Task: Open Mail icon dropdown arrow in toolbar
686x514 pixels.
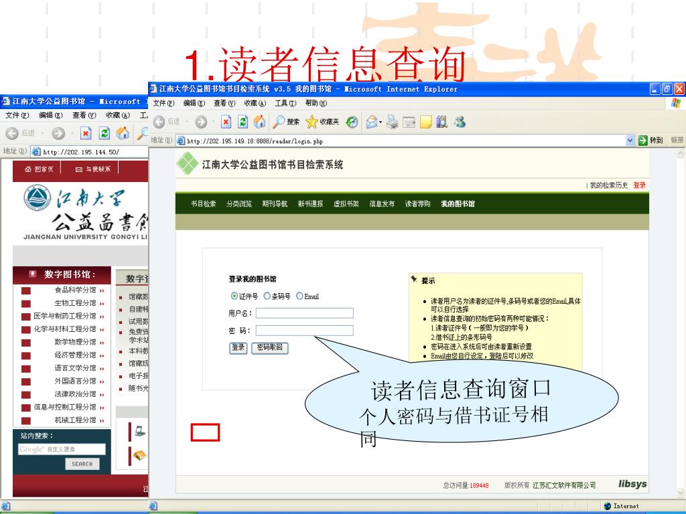Action: (381, 122)
